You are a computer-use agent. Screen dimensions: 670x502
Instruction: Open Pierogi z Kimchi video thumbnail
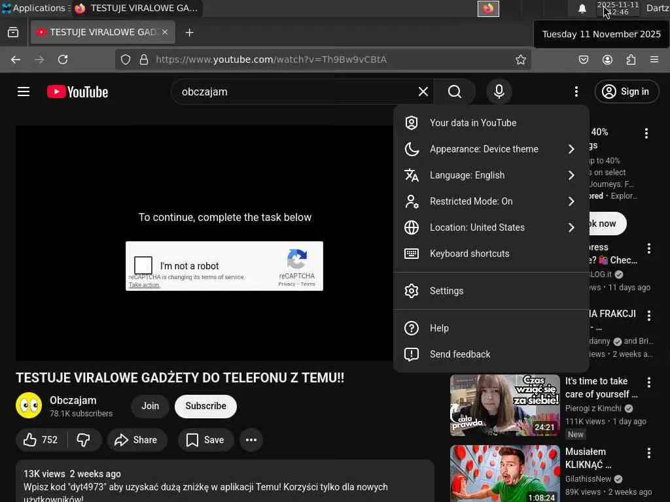(504, 405)
